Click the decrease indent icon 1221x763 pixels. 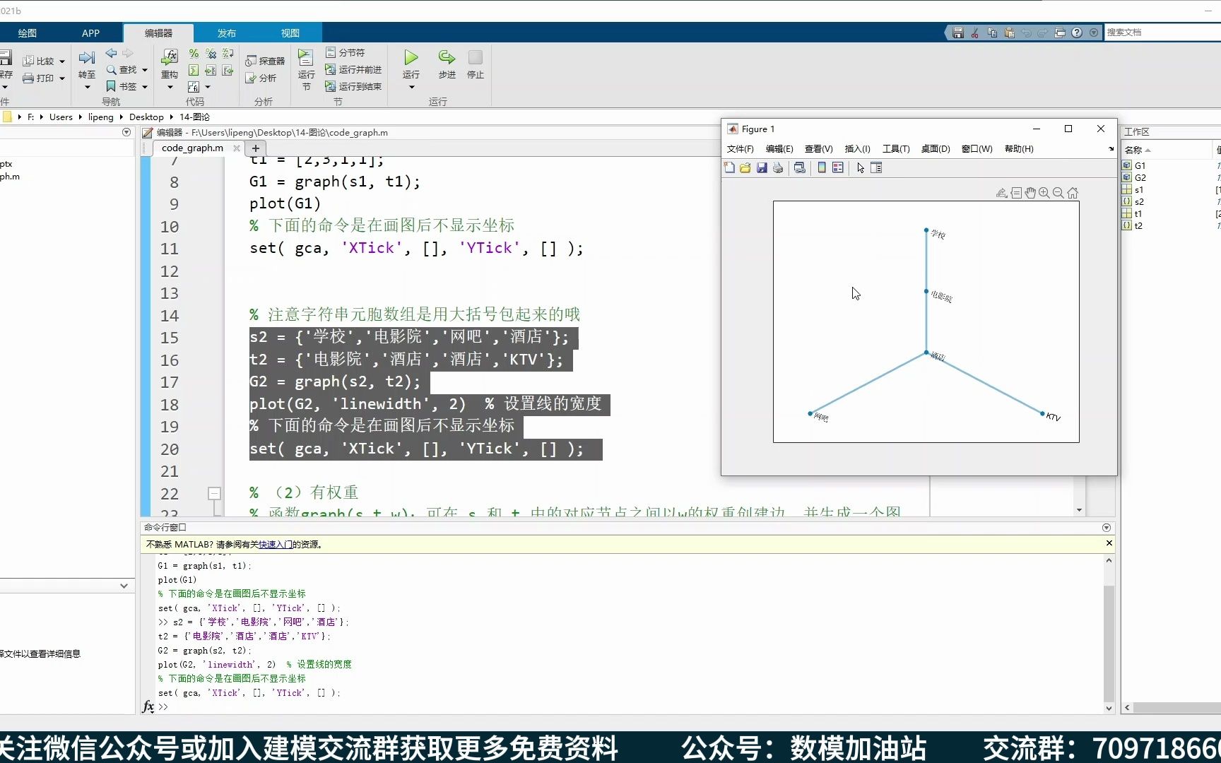click(x=228, y=71)
